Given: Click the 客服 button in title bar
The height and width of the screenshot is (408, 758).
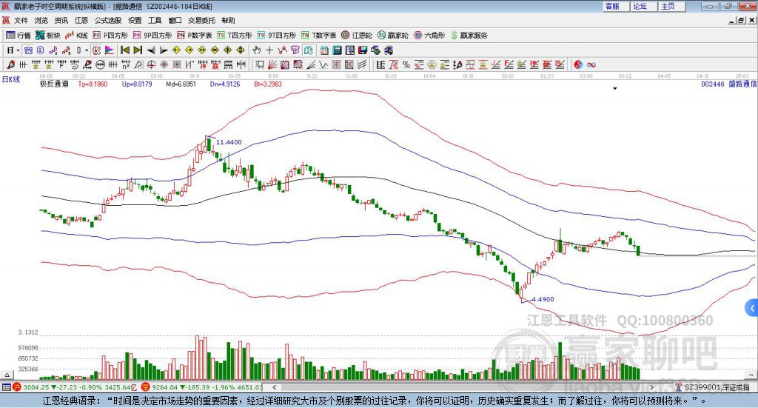Looking at the screenshot, I should point(615,6).
